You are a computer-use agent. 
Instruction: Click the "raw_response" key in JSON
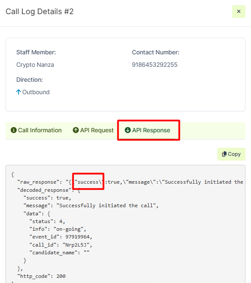[x=38, y=182]
